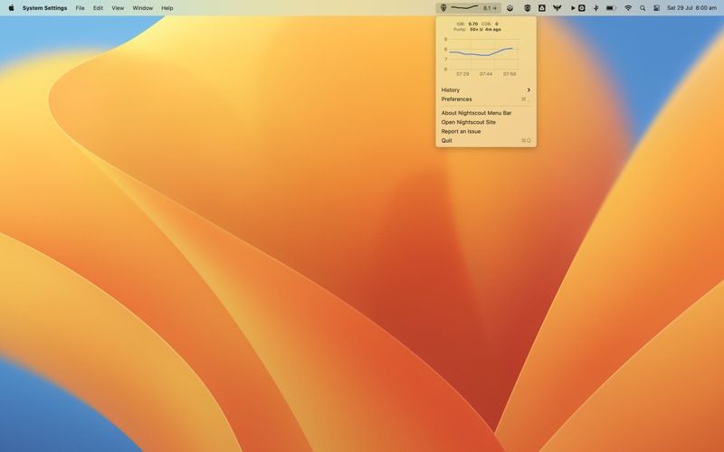Open the circular face icon menu bar item
This screenshot has width=724, height=452.
[x=510, y=8]
